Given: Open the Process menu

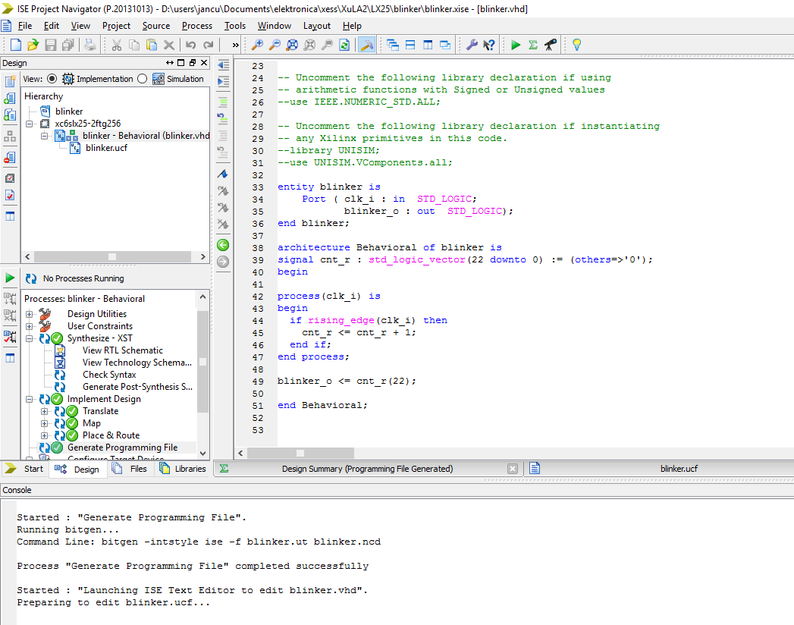Looking at the screenshot, I should click(x=196, y=26).
